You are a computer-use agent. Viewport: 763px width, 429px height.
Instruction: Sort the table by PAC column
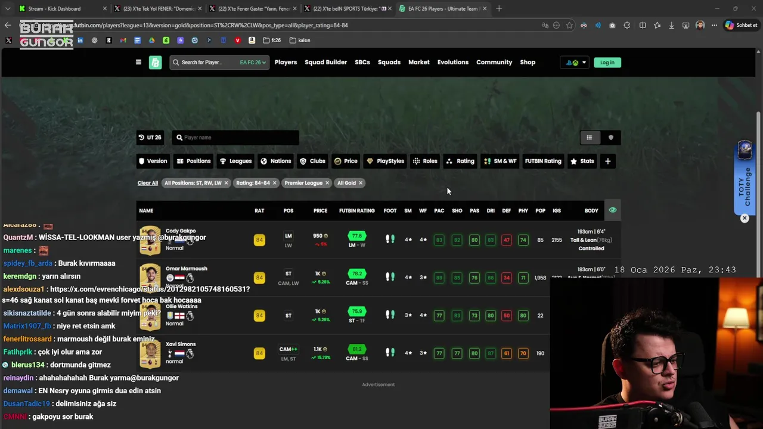tap(439, 210)
